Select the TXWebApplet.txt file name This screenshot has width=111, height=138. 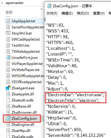tap(26, 52)
